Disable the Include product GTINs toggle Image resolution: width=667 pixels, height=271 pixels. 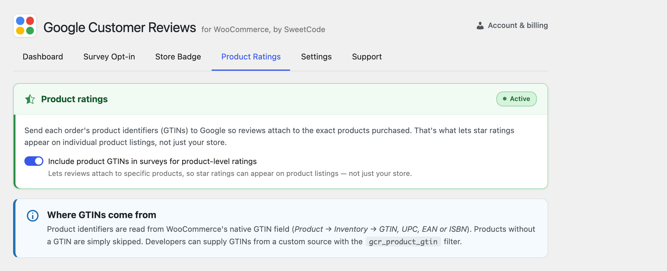pyautogui.click(x=34, y=161)
